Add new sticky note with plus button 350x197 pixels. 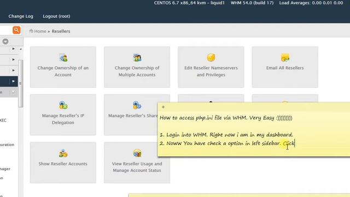[x=163, y=107]
